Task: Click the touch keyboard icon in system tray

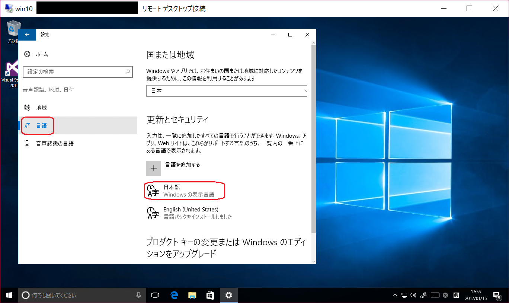Action: (435, 295)
